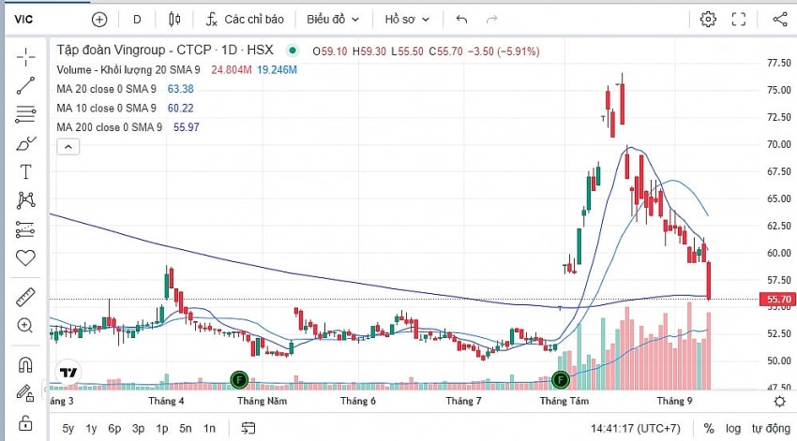Toggle the lock all drawings padlock
This screenshot has height=441, width=797.
(x=25, y=422)
